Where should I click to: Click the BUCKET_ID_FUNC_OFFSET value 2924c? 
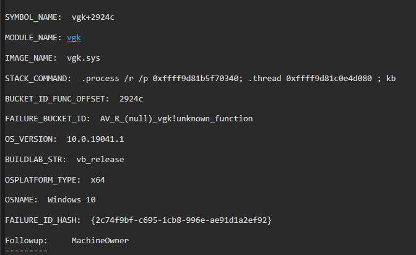(x=131, y=98)
